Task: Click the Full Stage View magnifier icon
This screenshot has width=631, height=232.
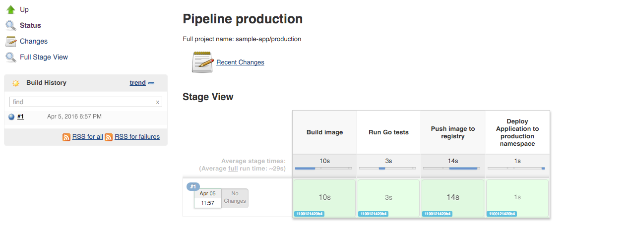Action: coord(11,57)
